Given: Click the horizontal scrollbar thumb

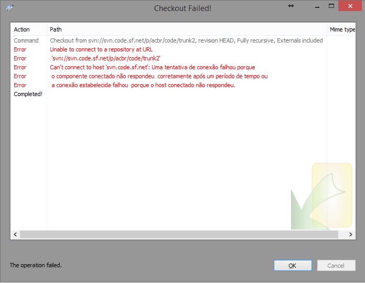Looking at the screenshot, I should [x=179, y=234].
